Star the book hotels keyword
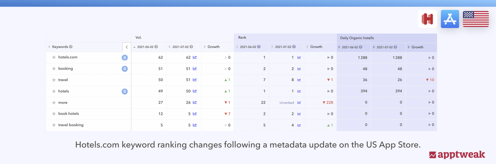The height and width of the screenshot is (164, 496). click(54, 113)
